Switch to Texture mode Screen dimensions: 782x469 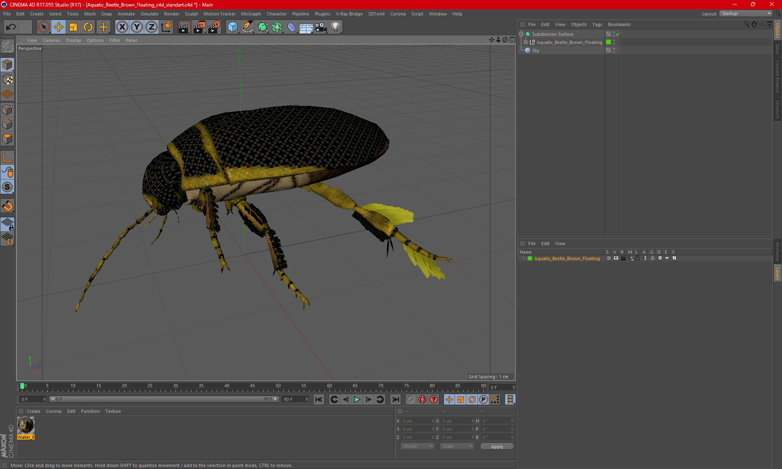(x=7, y=80)
